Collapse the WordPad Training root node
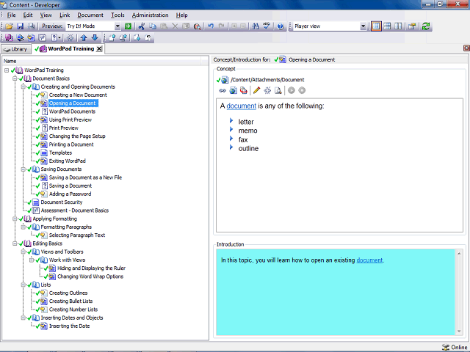The image size is (470, 352). coord(7,70)
